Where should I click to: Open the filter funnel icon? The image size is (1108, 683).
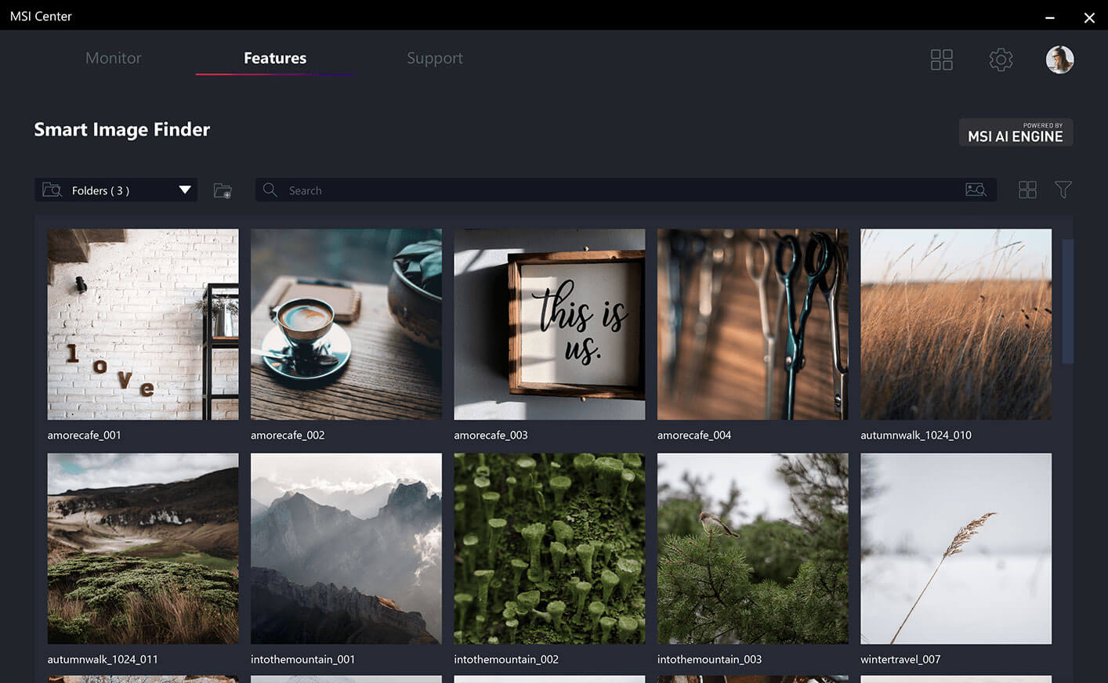click(1063, 190)
